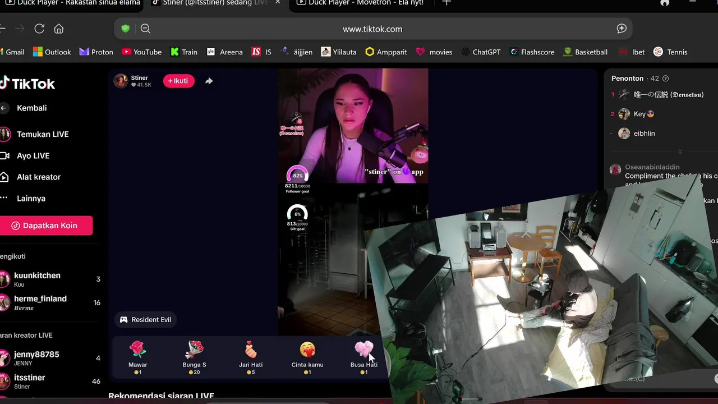Share the Stiner live stream
Screen dimensions: 718x404
(x=209, y=81)
